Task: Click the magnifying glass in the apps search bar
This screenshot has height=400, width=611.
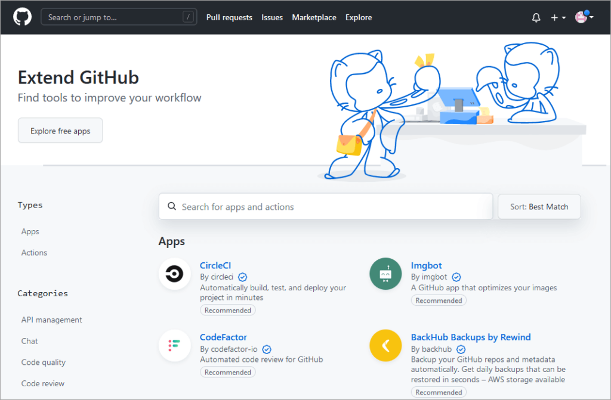Action: click(x=172, y=206)
